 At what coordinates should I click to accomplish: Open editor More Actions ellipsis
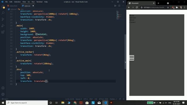(123, 6)
